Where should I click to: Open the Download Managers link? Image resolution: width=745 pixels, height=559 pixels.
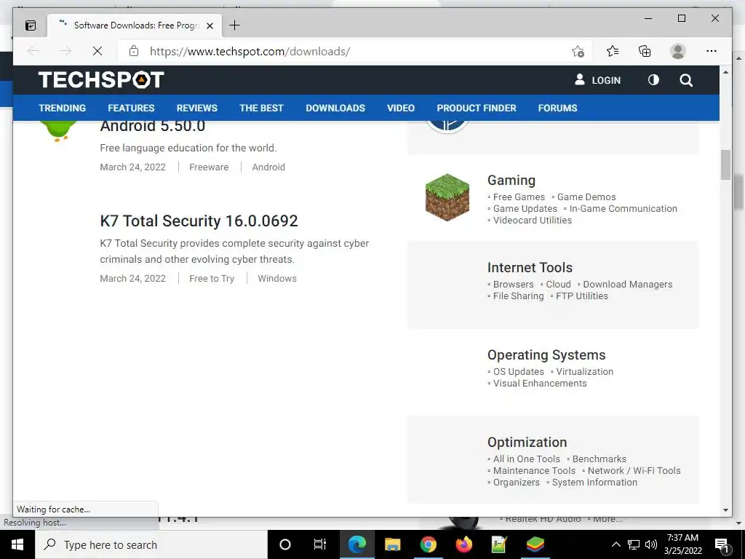coord(628,285)
